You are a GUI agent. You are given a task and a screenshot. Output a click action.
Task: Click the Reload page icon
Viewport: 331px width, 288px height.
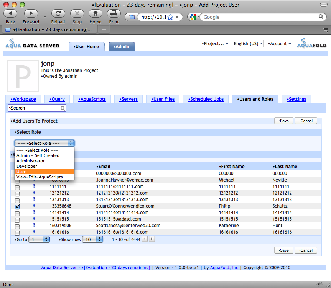click(x=58, y=13)
